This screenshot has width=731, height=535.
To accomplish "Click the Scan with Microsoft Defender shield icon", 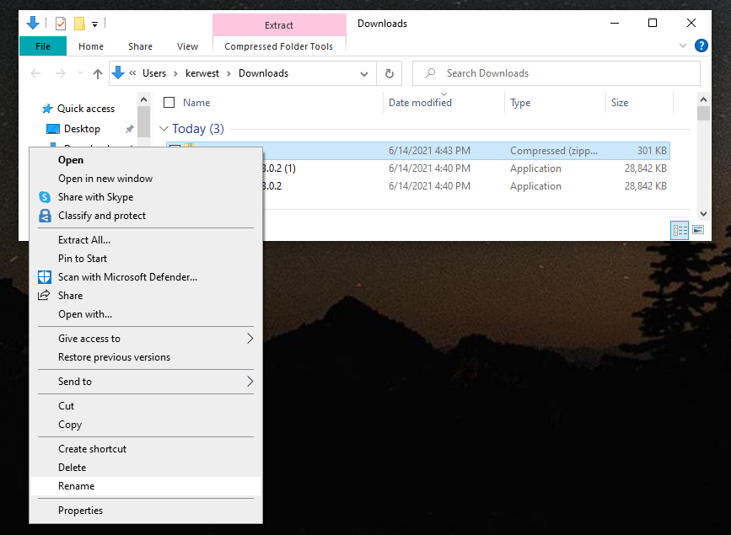I will point(45,277).
